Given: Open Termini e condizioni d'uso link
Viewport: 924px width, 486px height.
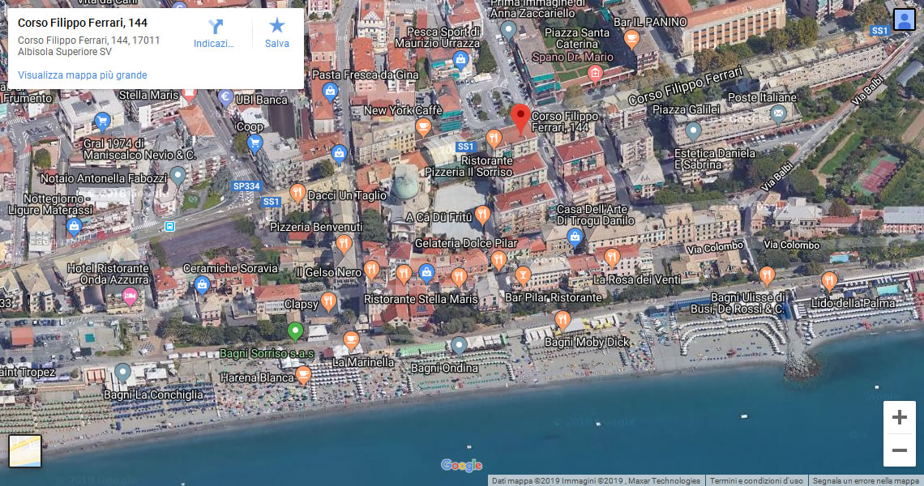Looking at the screenshot, I should pyautogui.click(x=756, y=480).
